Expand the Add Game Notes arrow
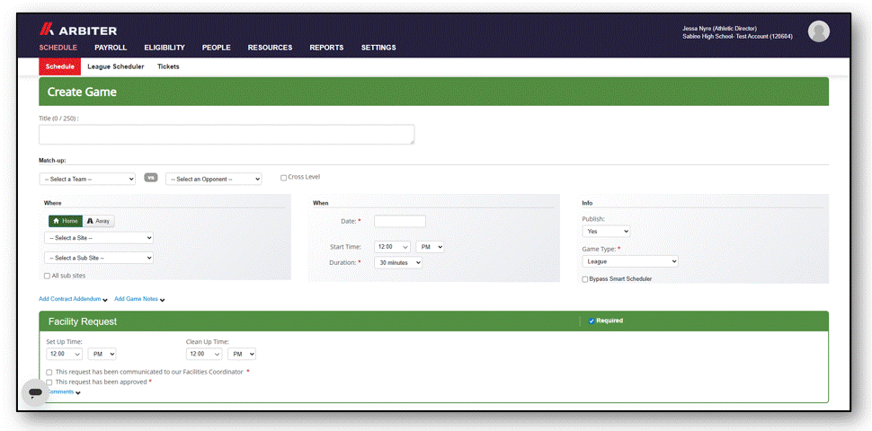This screenshot has height=431, width=872. [163, 300]
